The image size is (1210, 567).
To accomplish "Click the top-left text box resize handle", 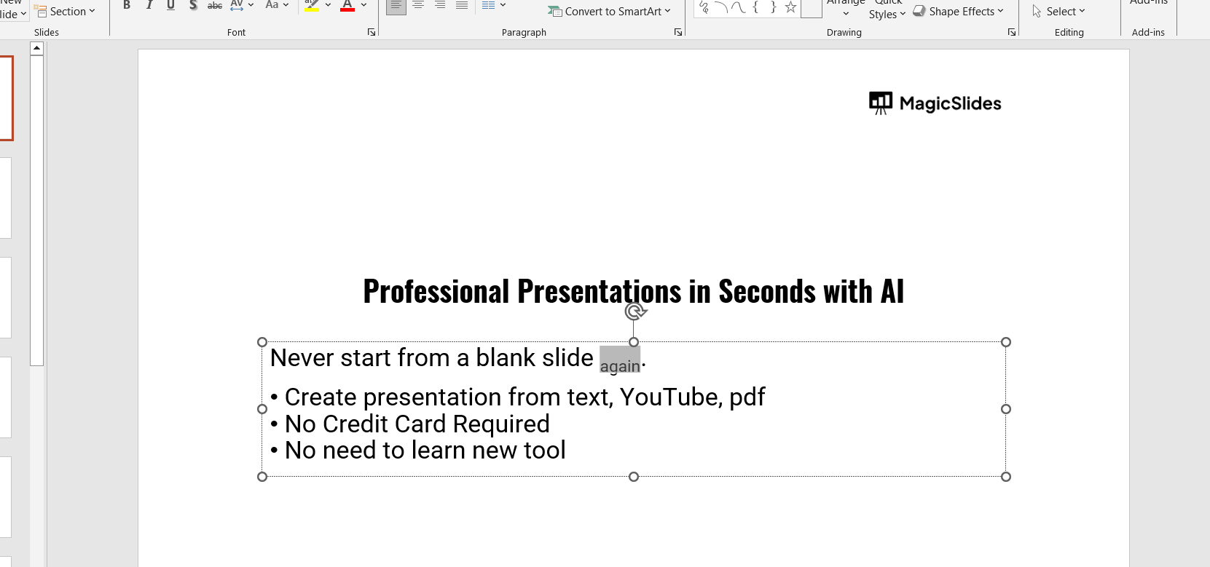I will tap(262, 342).
